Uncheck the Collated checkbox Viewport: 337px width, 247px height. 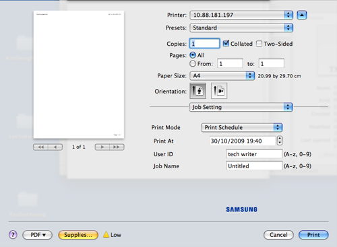(226, 44)
